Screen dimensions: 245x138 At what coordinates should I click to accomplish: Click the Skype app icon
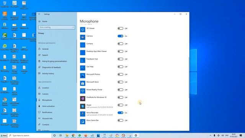click(83, 106)
